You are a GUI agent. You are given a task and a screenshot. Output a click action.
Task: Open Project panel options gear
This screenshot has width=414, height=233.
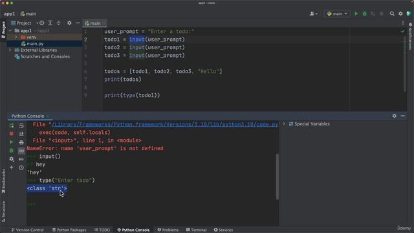coord(69,23)
